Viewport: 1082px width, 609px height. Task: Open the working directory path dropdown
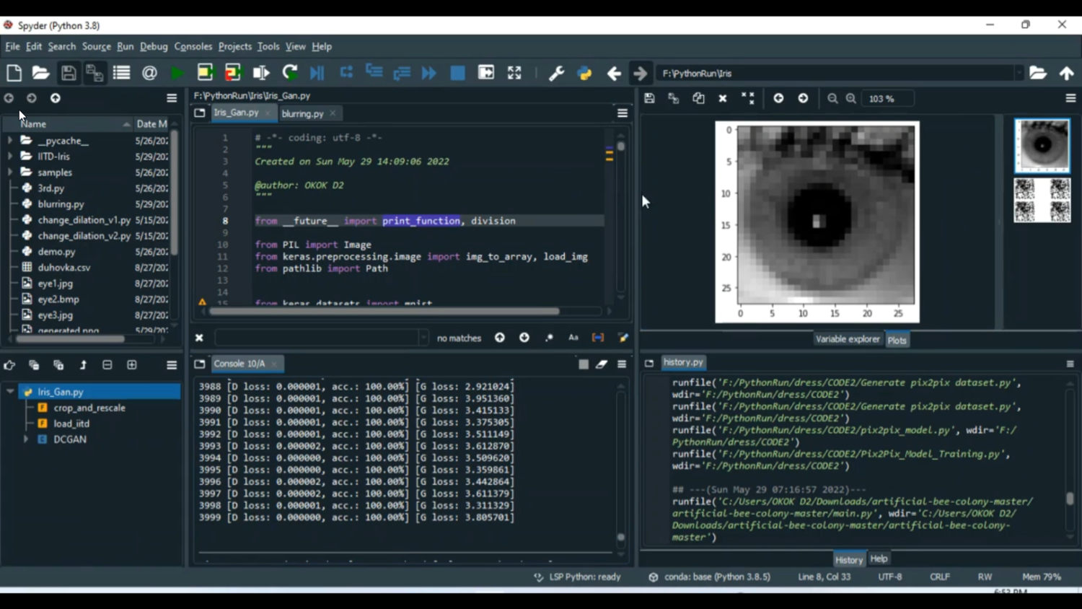pos(1019,73)
